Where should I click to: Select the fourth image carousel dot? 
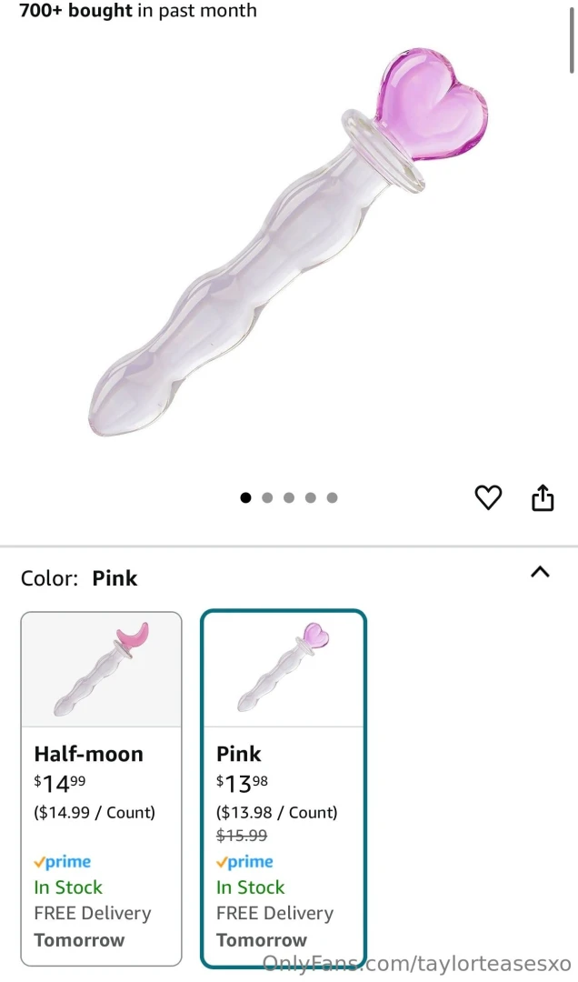point(311,497)
